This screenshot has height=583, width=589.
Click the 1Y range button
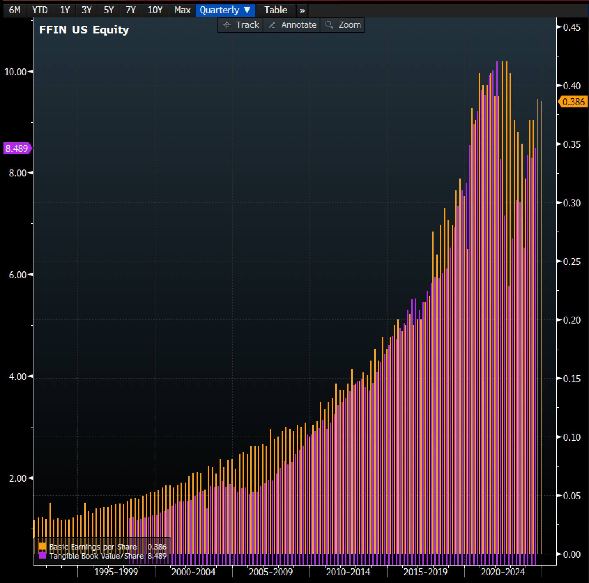pyautogui.click(x=64, y=10)
